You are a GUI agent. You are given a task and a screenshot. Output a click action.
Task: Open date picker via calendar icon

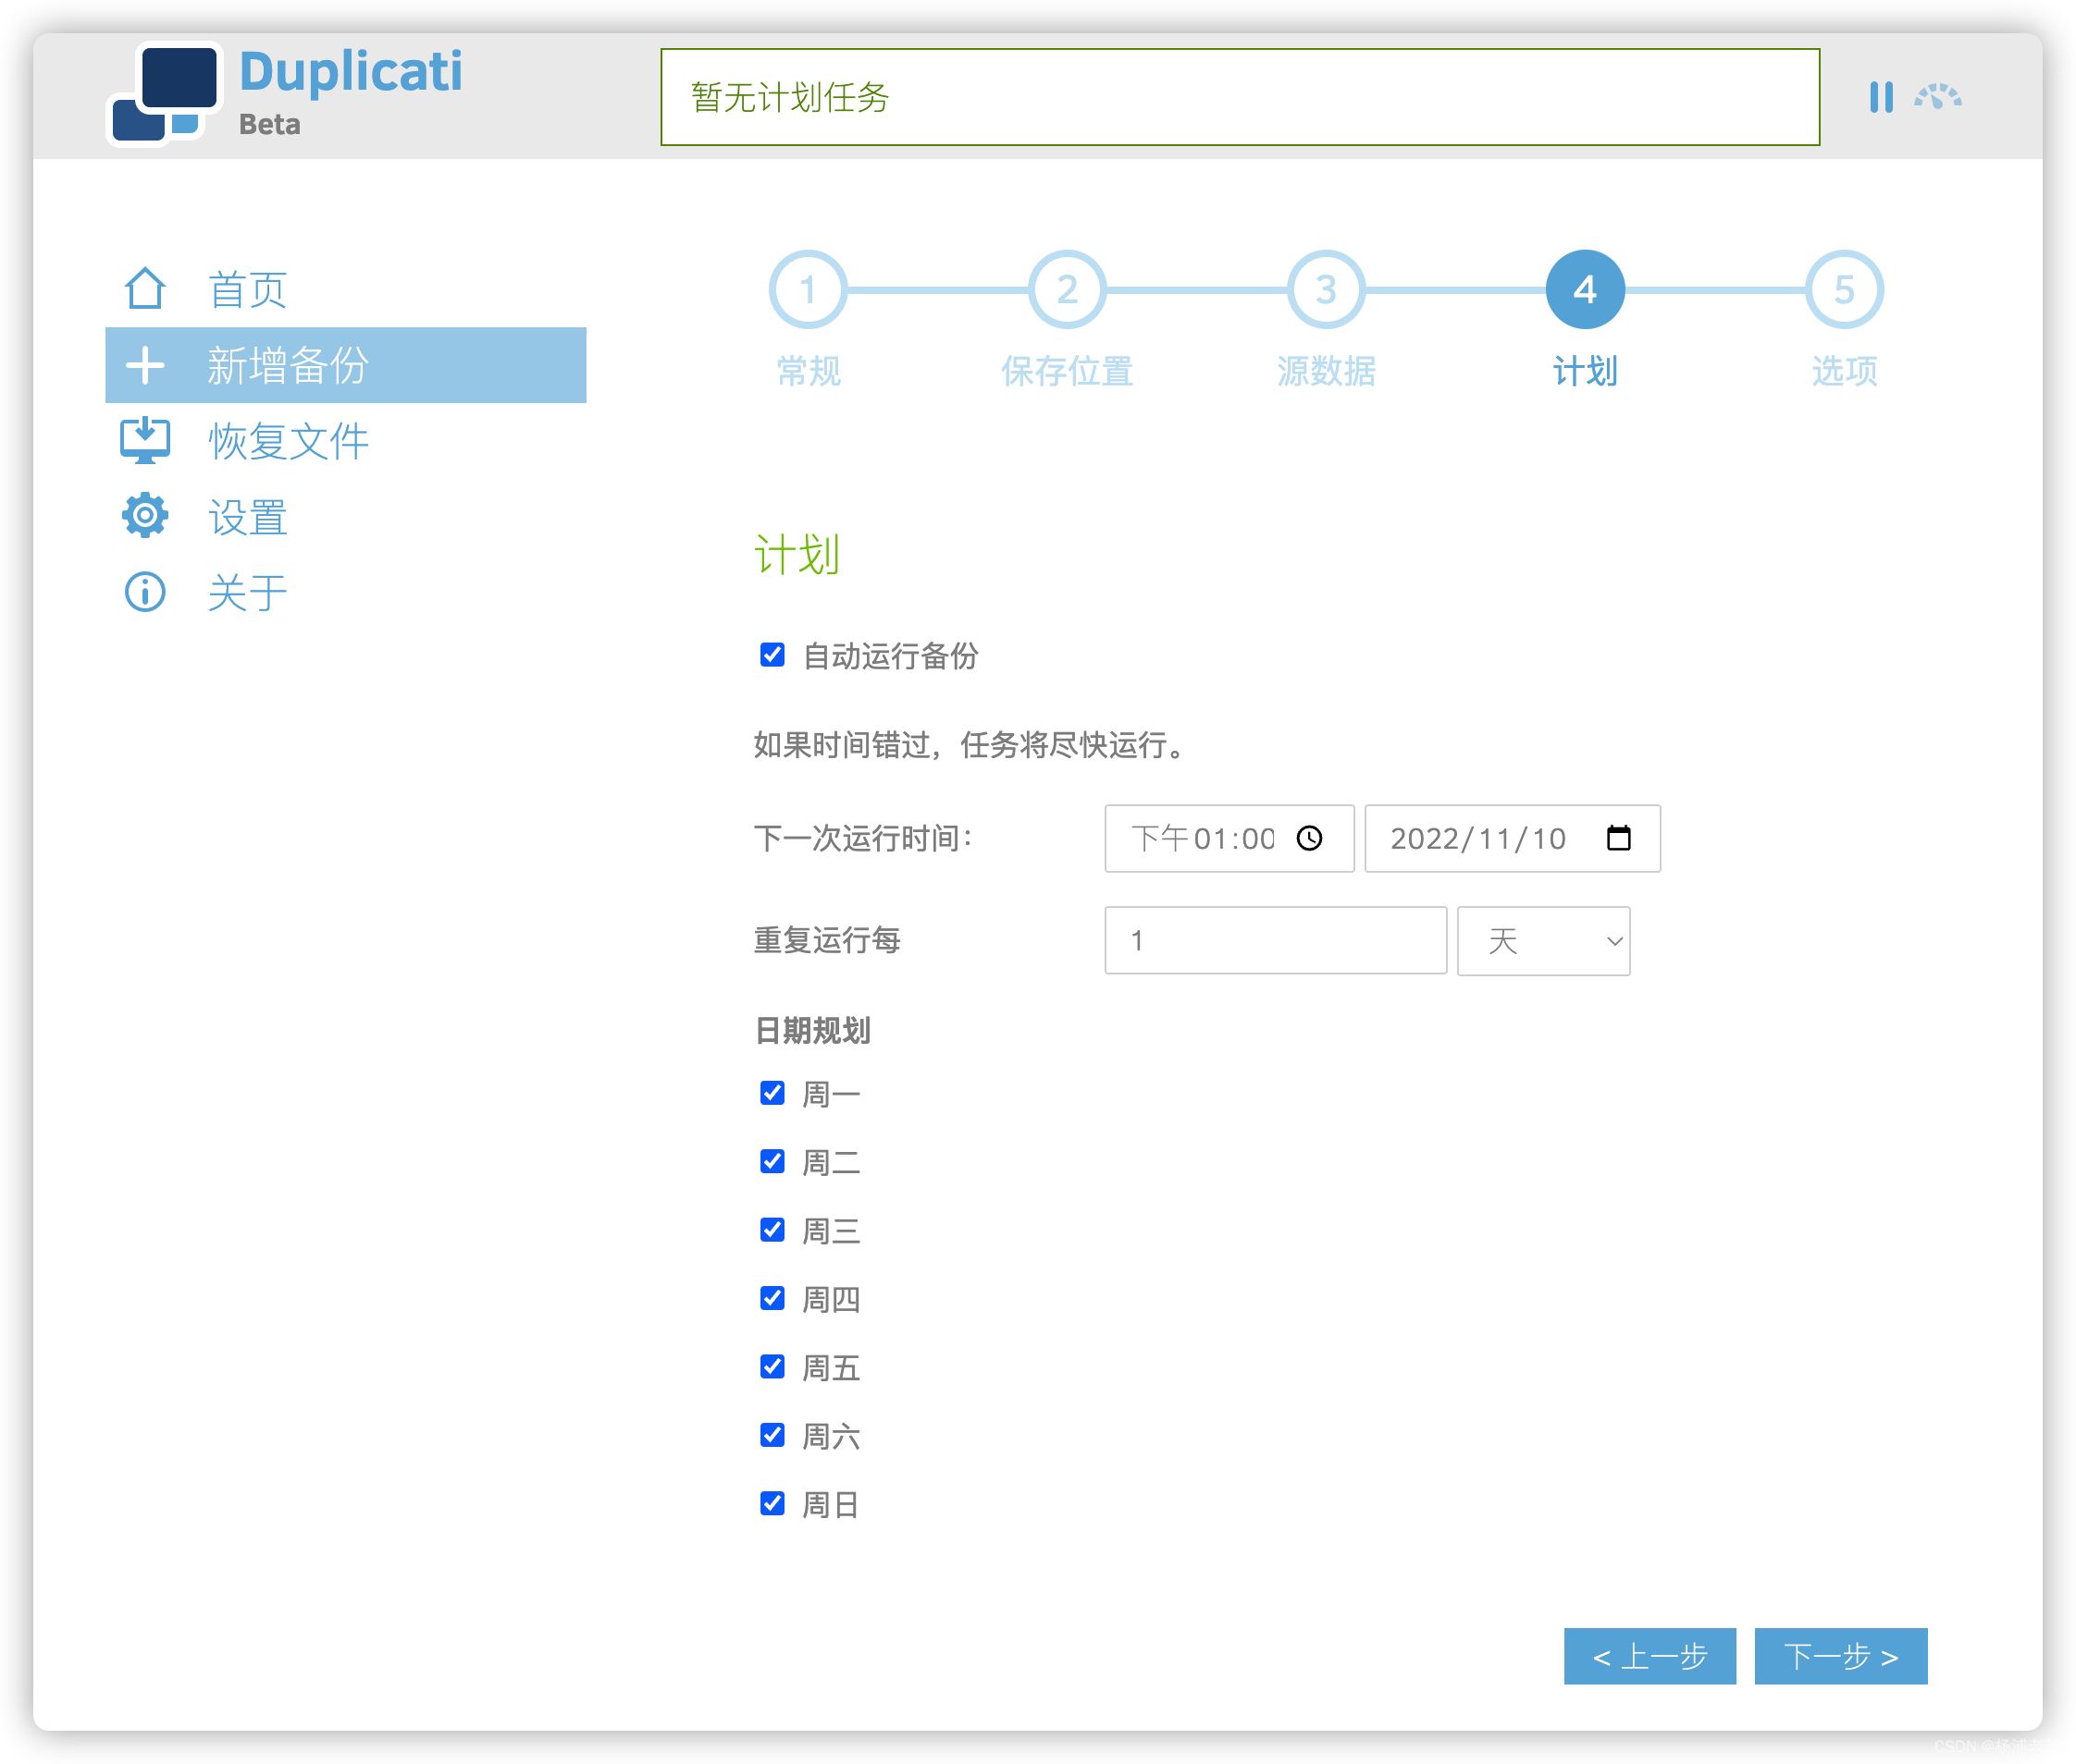1618,838
